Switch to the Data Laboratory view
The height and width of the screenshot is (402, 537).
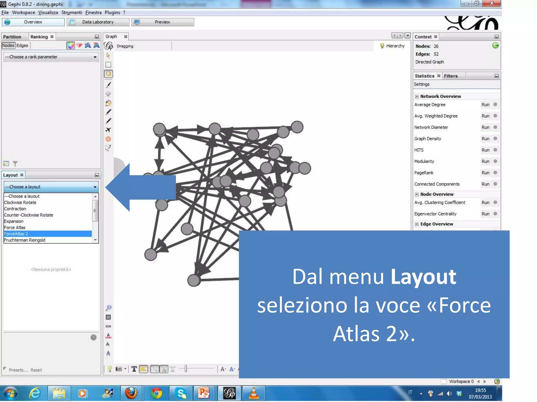tap(98, 22)
